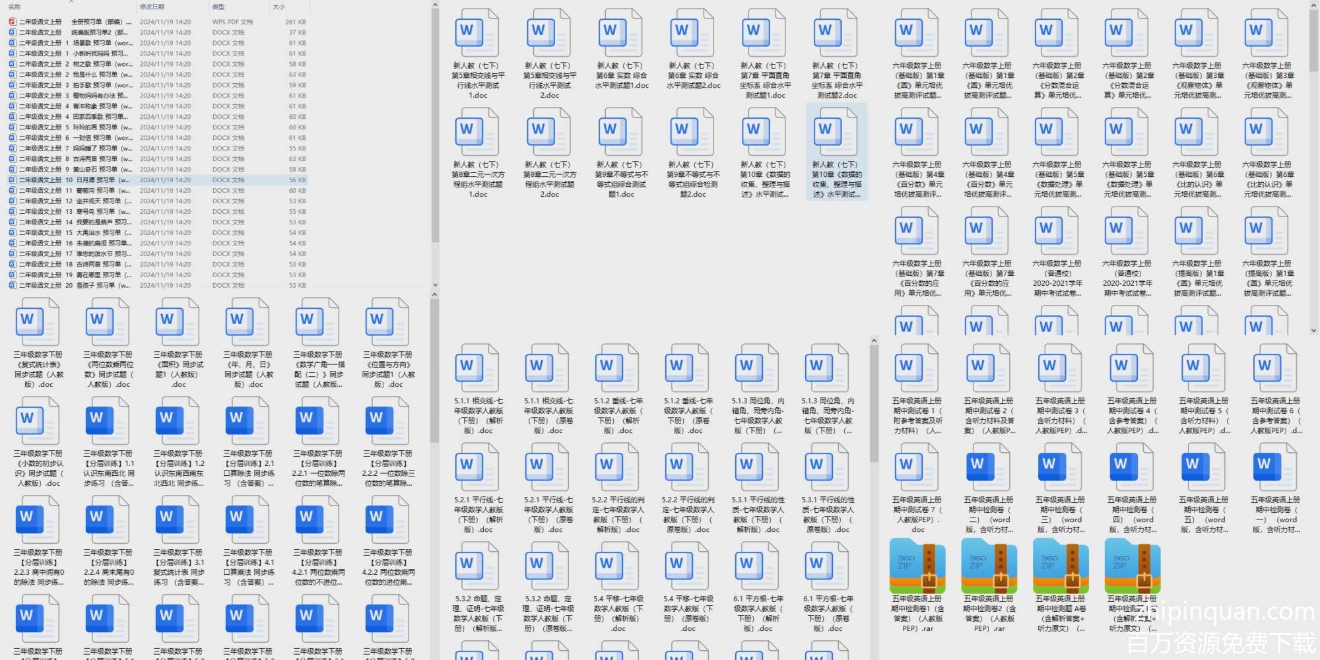Select Word icon for 《位置与方向》同步试题1
The image size is (1320, 660).
[388, 322]
